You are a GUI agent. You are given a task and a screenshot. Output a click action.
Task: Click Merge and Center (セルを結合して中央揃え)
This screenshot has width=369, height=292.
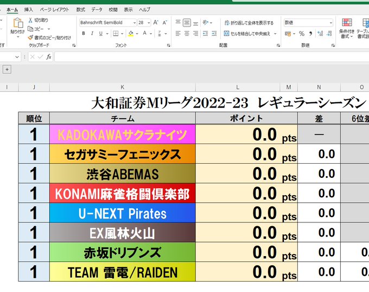[x=247, y=34]
